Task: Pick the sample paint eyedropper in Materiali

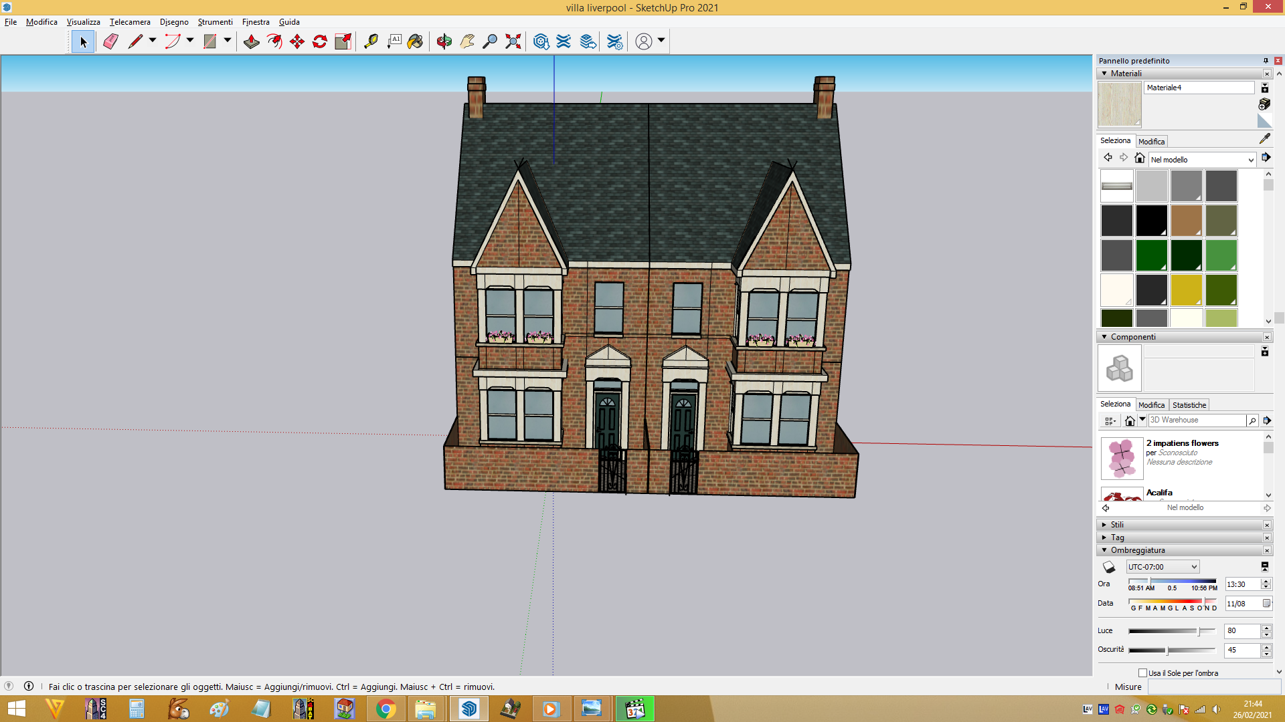Action: coord(1264,138)
